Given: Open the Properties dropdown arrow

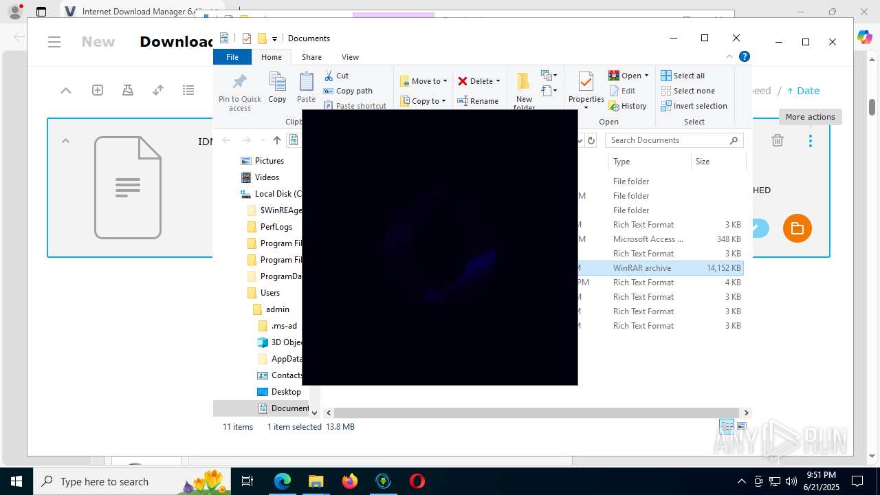Looking at the screenshot, I should [586, 108].
